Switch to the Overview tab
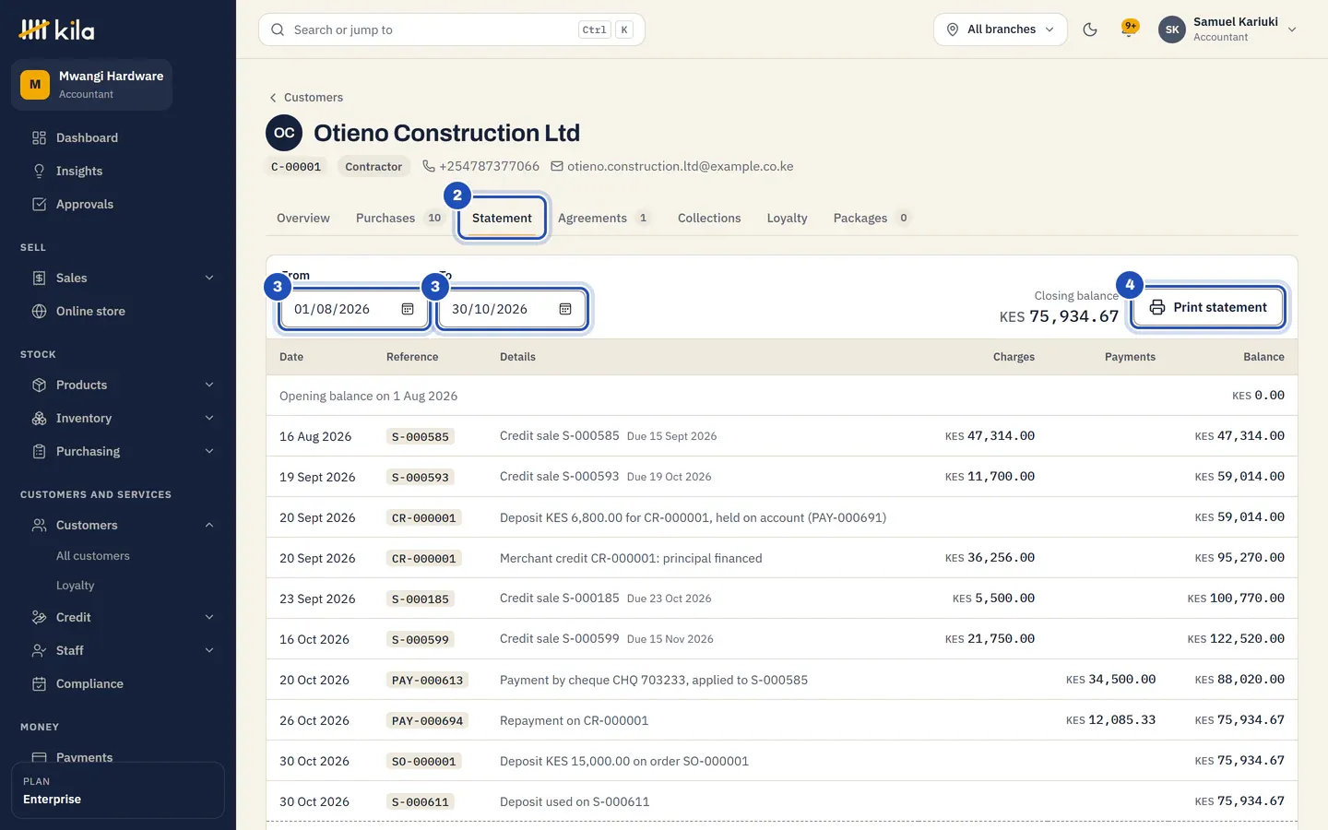This screenshot has height=830, width=1328. pyautogui.click(x=303, y=219)
